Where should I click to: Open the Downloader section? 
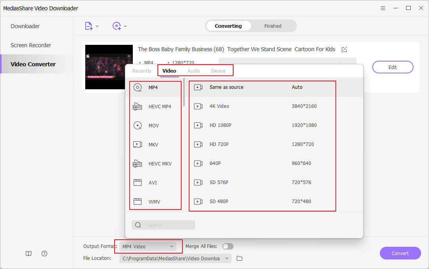pos(25,26)
